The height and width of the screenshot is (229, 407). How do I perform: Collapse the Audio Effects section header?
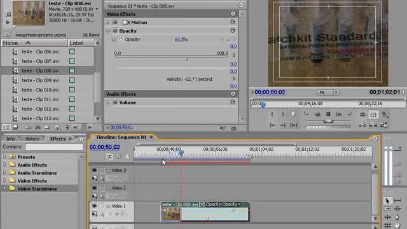[x=233, y=94]
